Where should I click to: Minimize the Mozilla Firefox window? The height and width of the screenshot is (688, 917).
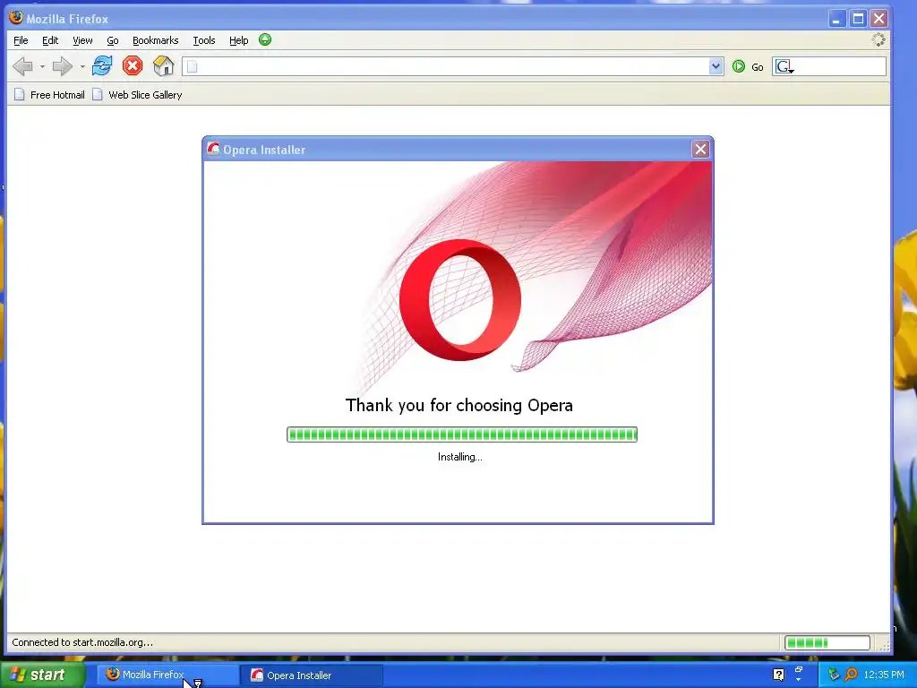pyautogui.click(x=837, y=19)
